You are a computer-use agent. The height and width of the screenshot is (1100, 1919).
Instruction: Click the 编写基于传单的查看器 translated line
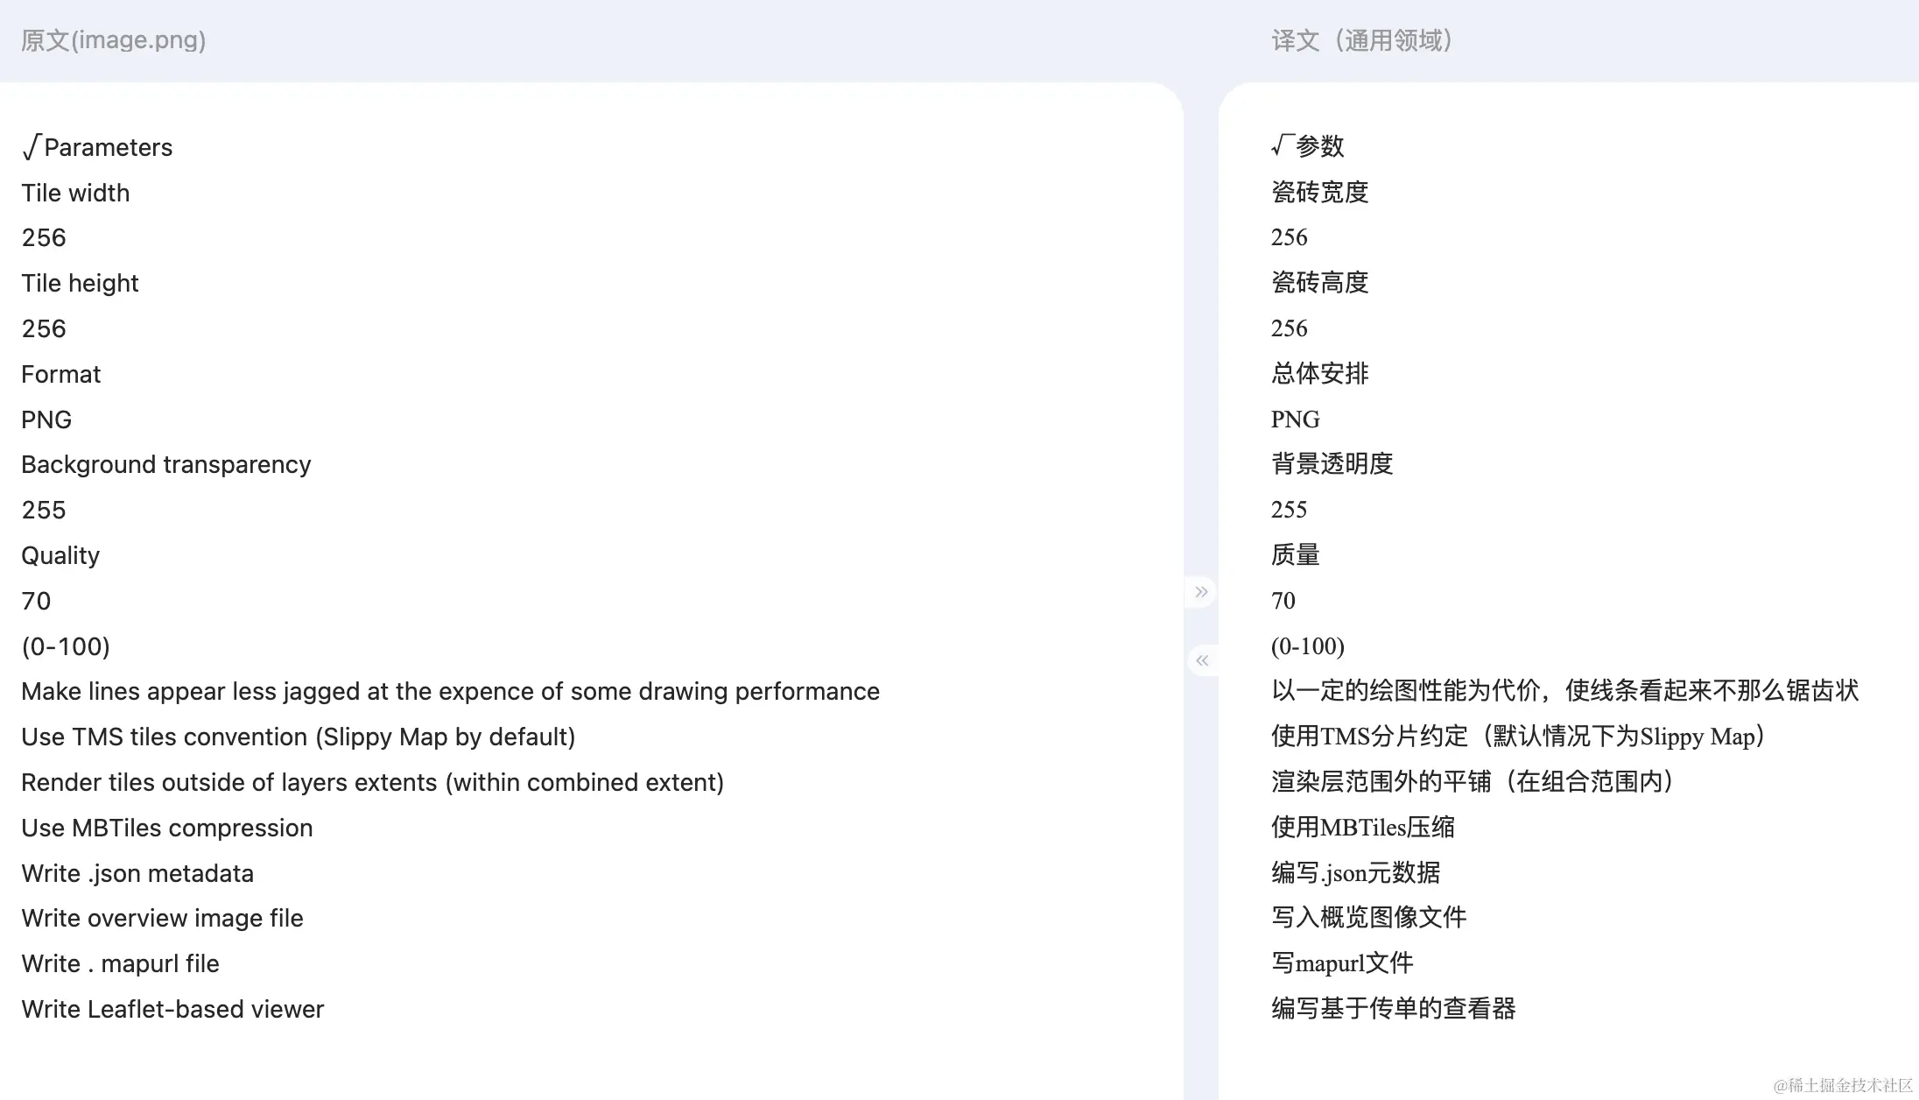point(1393,1008)
